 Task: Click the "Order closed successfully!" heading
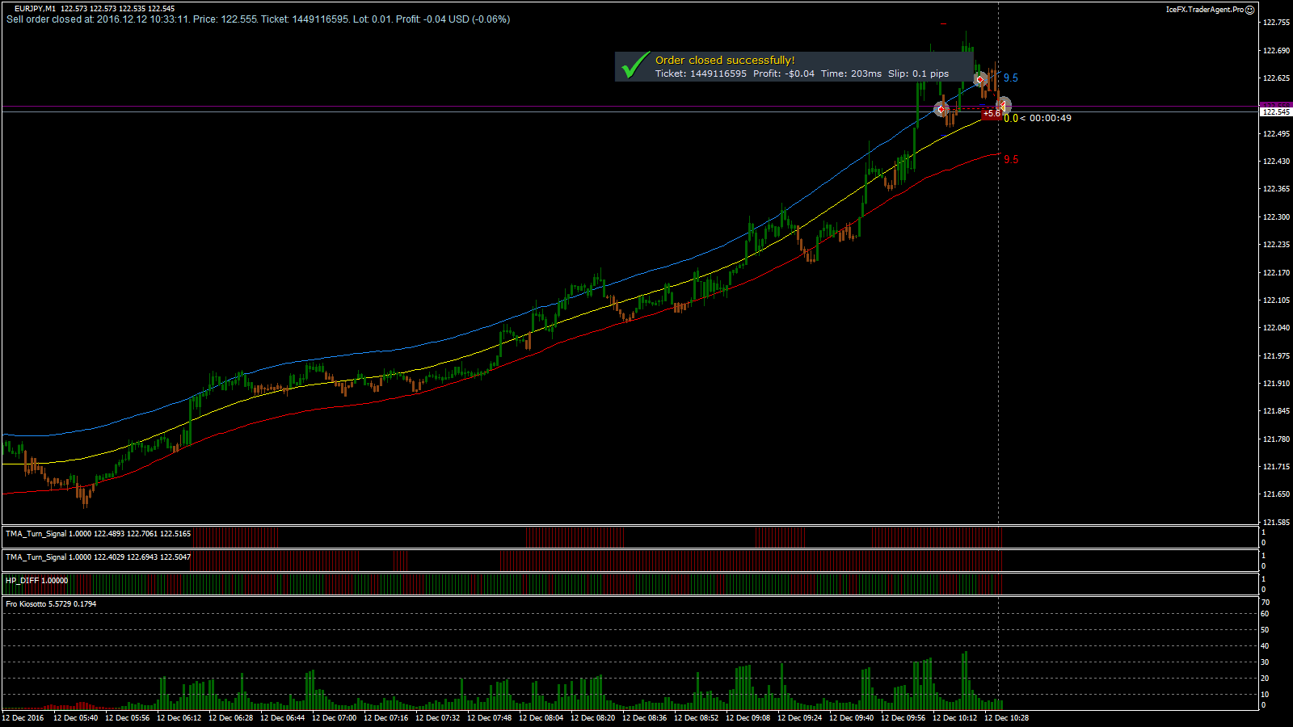tap(725, 60)
